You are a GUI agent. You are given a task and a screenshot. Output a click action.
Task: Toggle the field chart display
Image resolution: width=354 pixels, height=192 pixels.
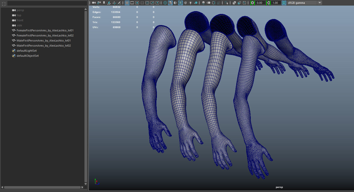point(147,3)
